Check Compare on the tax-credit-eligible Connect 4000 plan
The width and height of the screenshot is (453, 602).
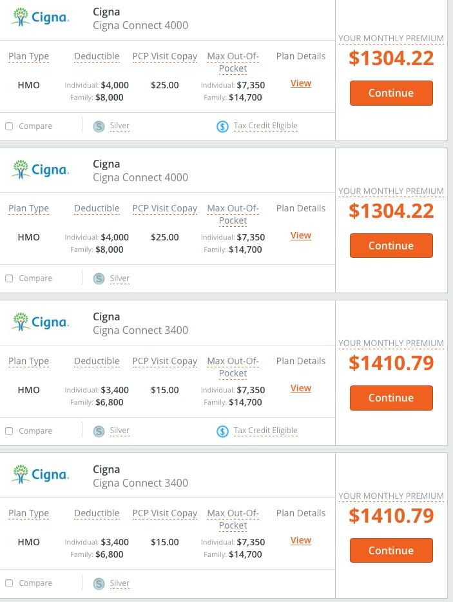tap(9, 126)
